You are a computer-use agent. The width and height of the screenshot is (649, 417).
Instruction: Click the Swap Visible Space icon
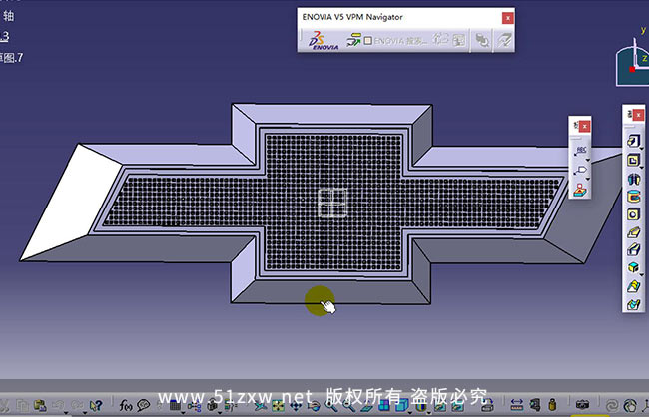click(x=457, y=406)
